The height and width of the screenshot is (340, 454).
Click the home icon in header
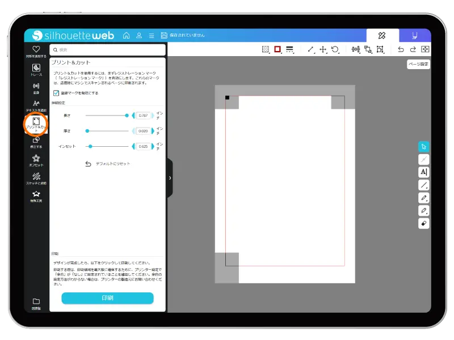[126, 35]
